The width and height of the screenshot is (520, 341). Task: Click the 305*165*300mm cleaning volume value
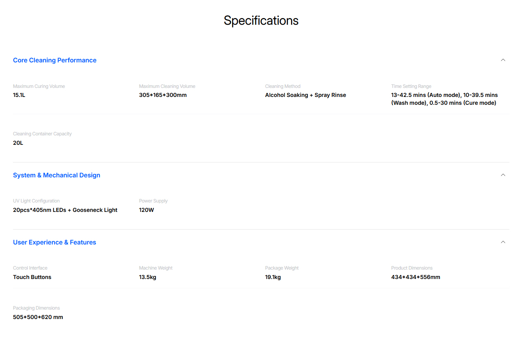(x=163, y=95)
